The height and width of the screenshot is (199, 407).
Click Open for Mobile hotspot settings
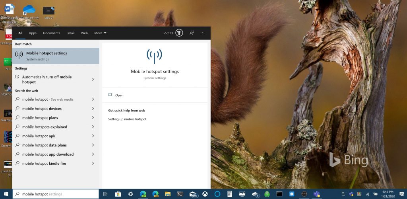point(119,96)
